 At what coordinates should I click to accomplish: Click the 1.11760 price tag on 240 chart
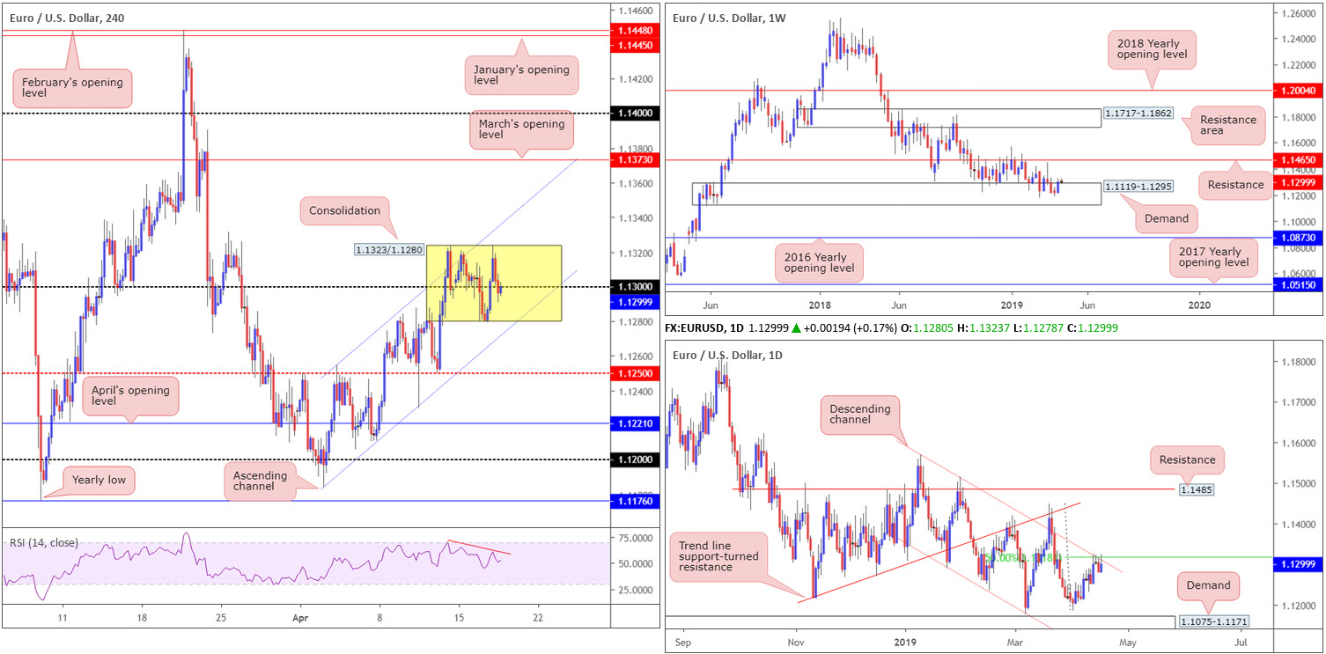(x=634, y=501)
